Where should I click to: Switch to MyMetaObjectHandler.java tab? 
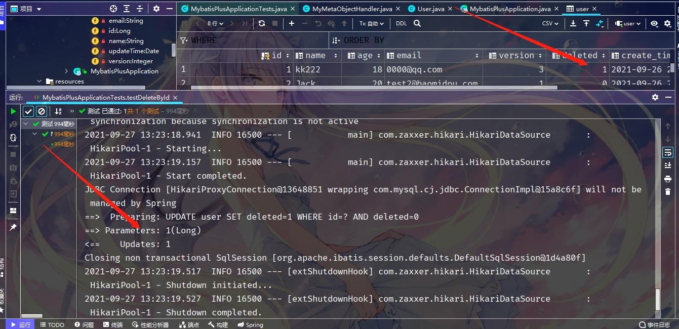(352, 9)
